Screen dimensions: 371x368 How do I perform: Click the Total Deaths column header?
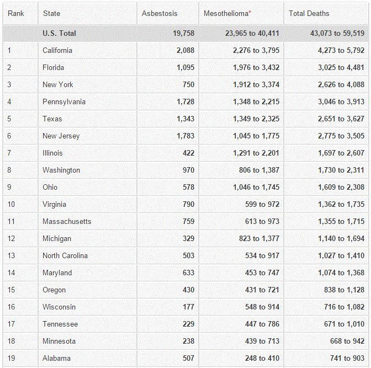[309, 13]
